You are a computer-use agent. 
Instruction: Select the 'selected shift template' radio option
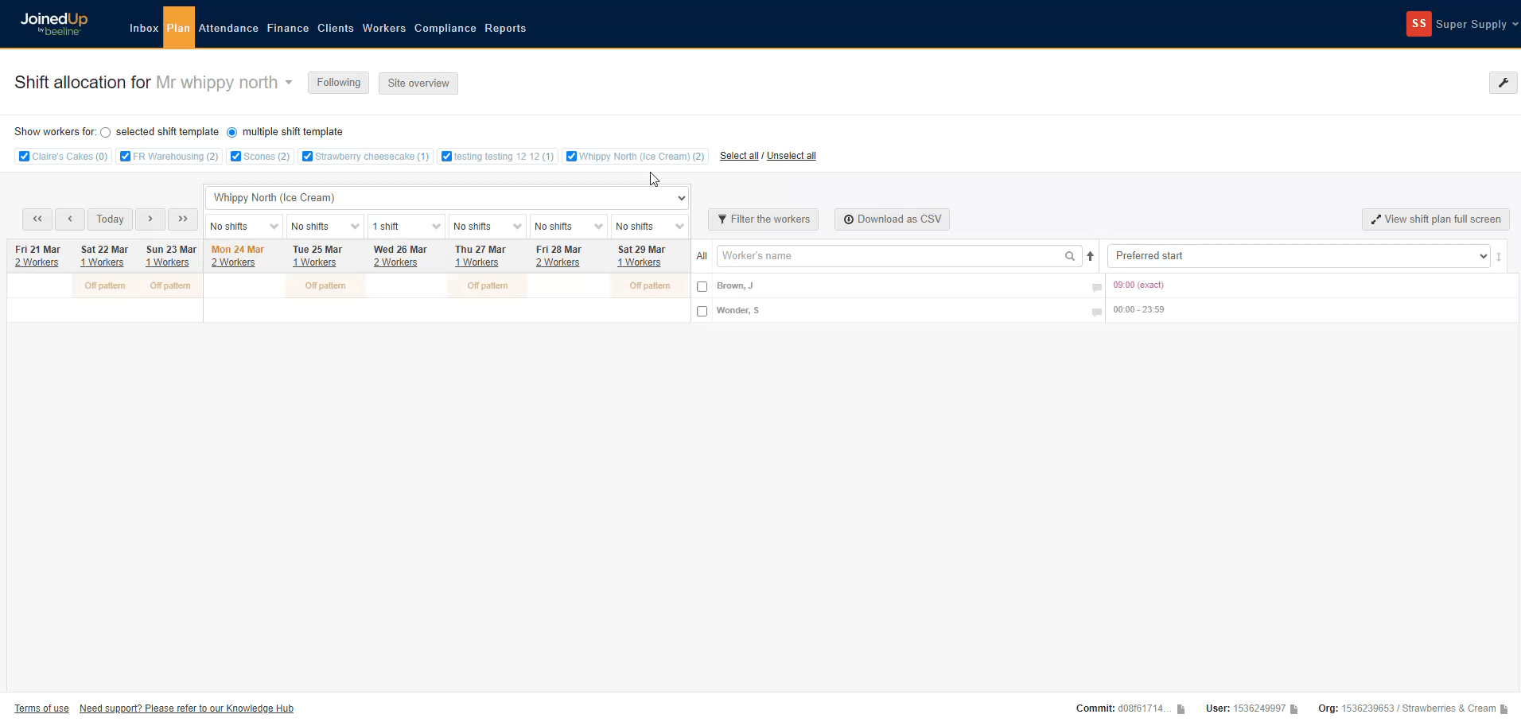(x=105, y=133)
